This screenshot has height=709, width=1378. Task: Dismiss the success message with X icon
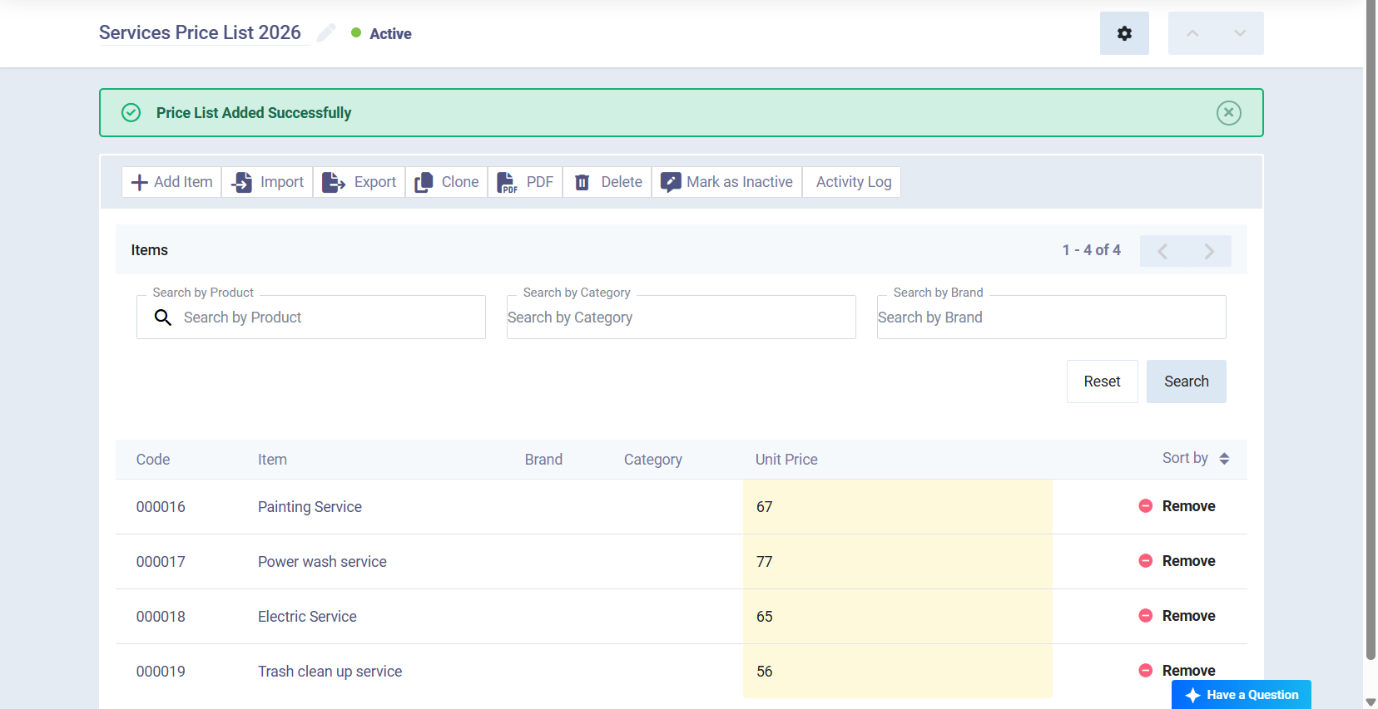coord(1228,113)
